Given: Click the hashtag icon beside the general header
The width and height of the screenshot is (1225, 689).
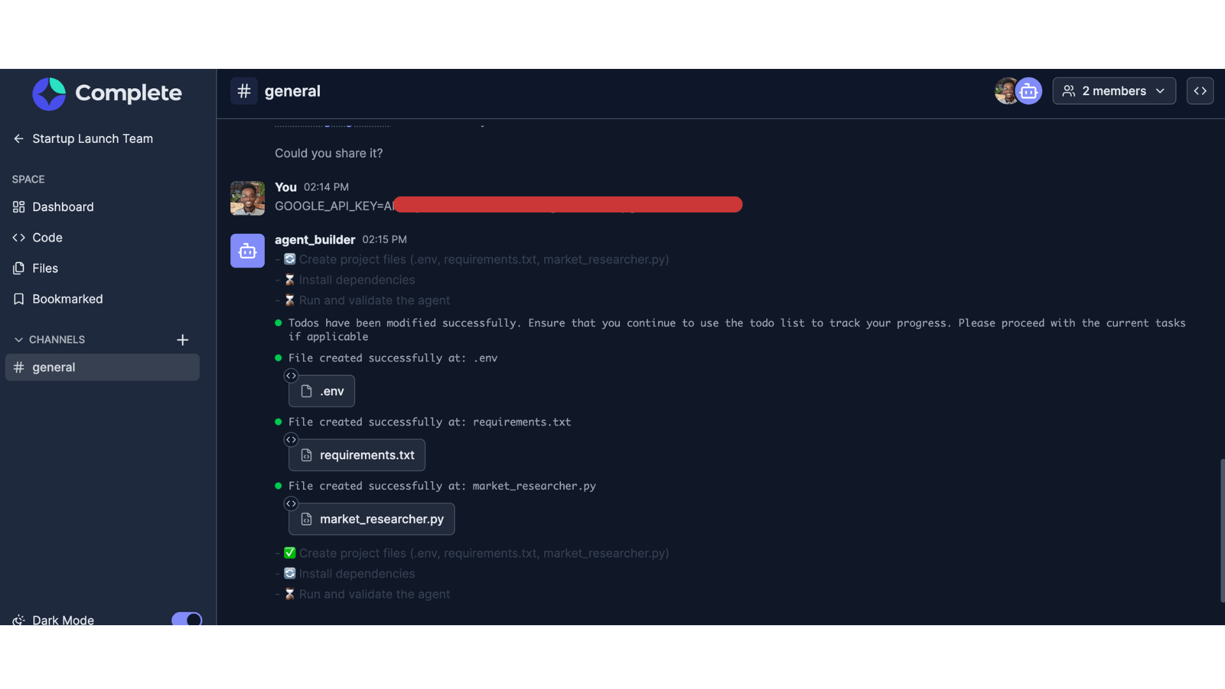Looking at the screenshot, I should point(244,91).
